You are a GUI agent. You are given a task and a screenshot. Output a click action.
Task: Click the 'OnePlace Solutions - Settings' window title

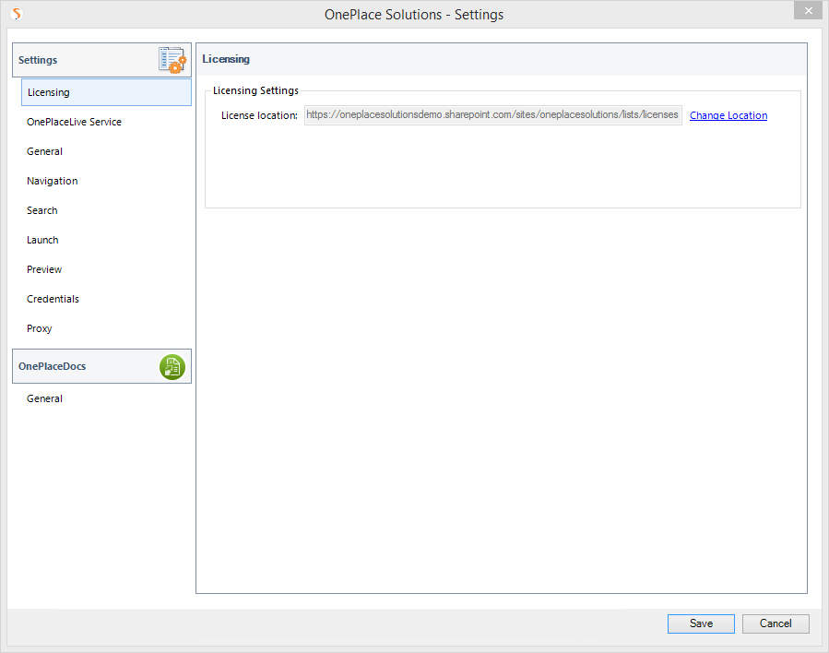coord(414,15)
